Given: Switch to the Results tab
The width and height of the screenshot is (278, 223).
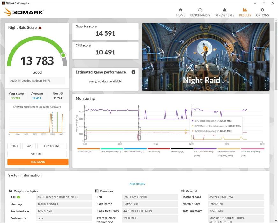Looking at the screenshot, I should click(x=245, y=12).
